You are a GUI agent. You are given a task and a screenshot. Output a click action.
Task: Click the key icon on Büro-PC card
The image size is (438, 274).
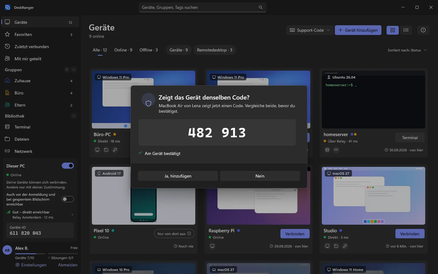coord(115,150)
